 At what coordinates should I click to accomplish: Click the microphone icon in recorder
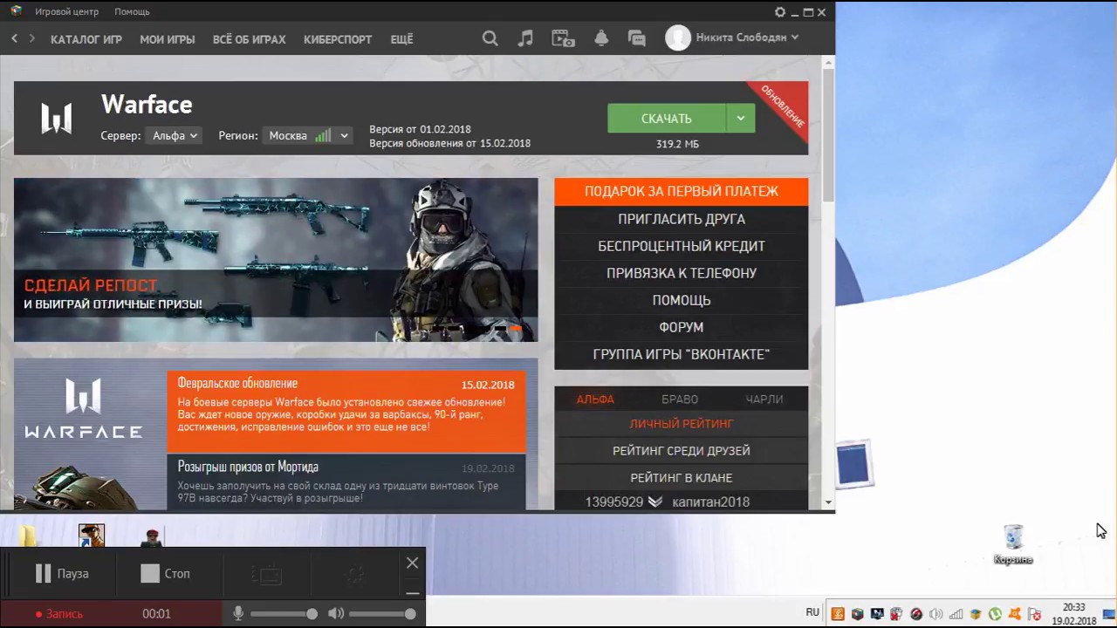tap(237, 614)
